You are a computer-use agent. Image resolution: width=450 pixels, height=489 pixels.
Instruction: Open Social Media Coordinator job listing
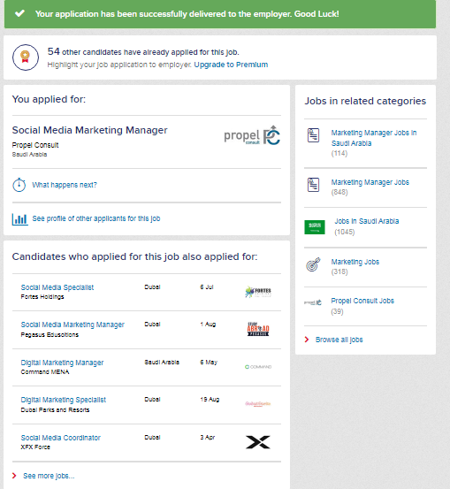coord(60,438)
